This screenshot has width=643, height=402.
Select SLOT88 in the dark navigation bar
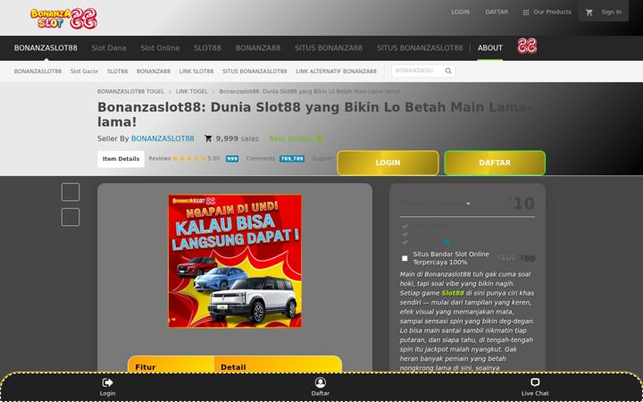coord(207,48)
